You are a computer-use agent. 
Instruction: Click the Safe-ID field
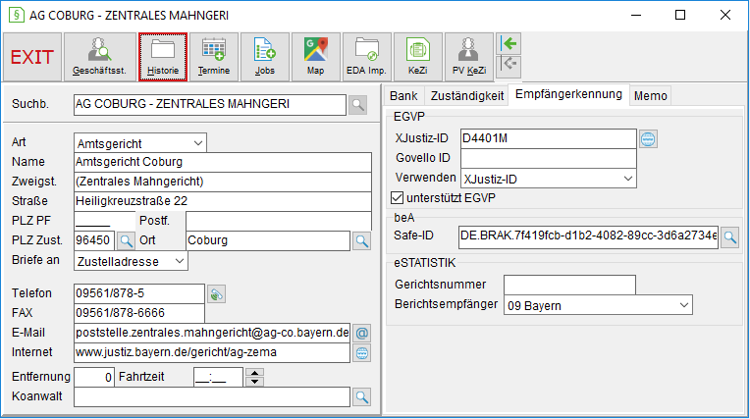tap(588, 236)
